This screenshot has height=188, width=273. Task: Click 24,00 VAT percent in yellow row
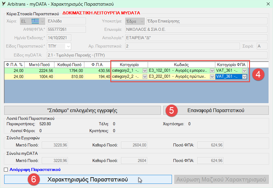pyautogui.click(x=14, y=77)
